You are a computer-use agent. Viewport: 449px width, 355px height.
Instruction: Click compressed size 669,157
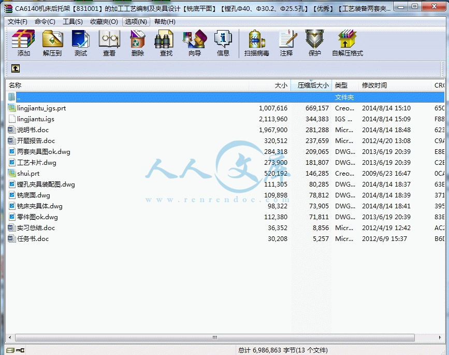[317, 108]
